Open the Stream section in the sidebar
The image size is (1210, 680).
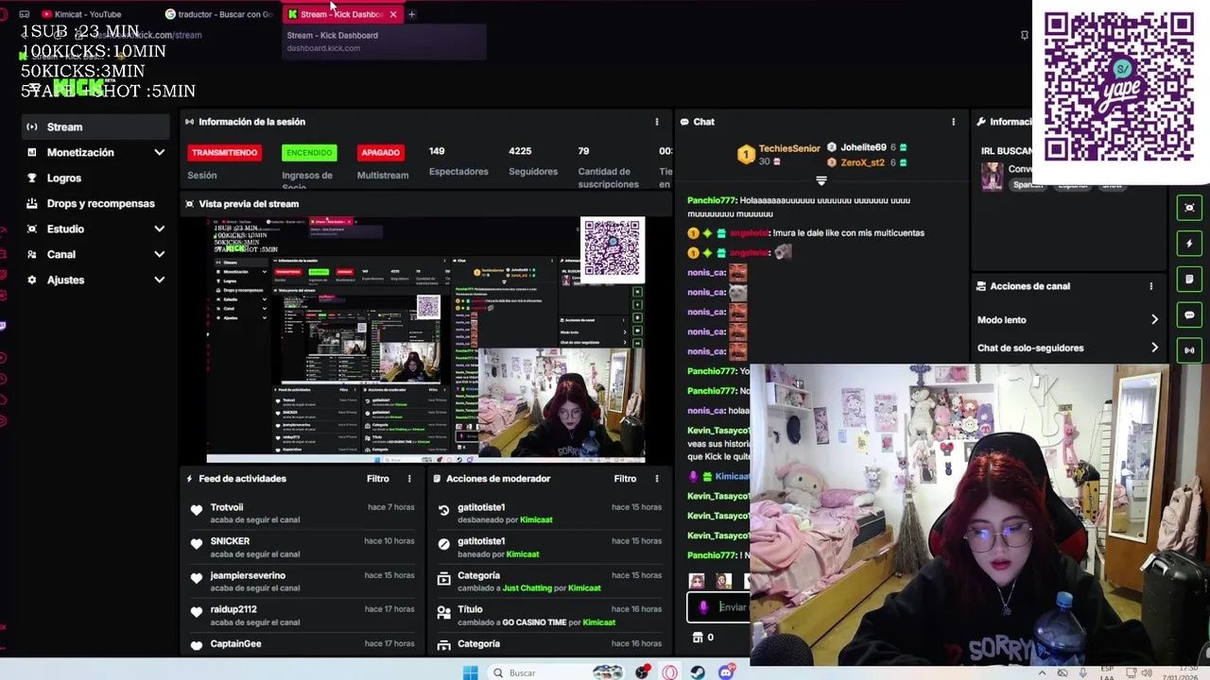pyautogui.click(x=95, y=127)
